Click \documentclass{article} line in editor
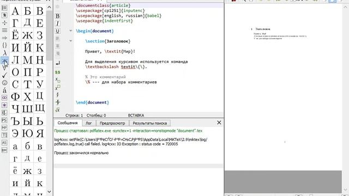This screenshot has width=349, height=196. point(103,5)
